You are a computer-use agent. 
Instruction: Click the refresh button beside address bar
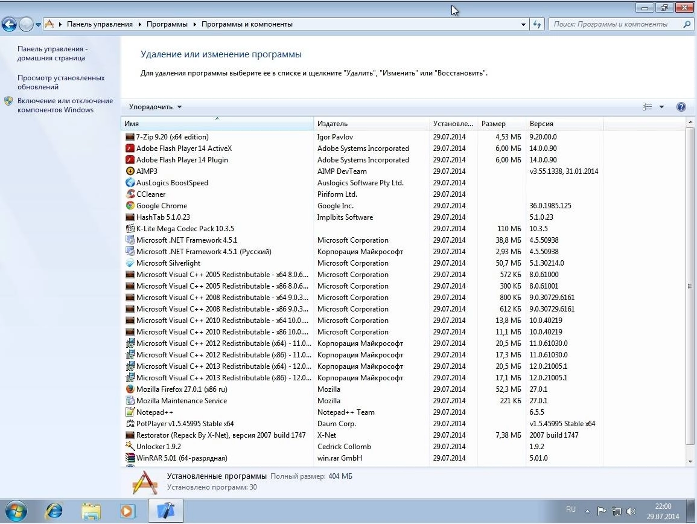coord(537,25)
